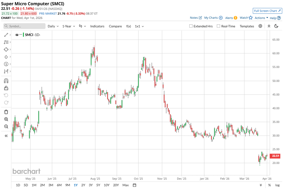Image resolution: width=284 pixels, height=191 pixels.
Task: Delete drawings with the trash icon
Action: 6,112
